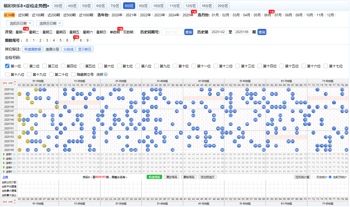Select the 近50期 period option

click(23, 15)
